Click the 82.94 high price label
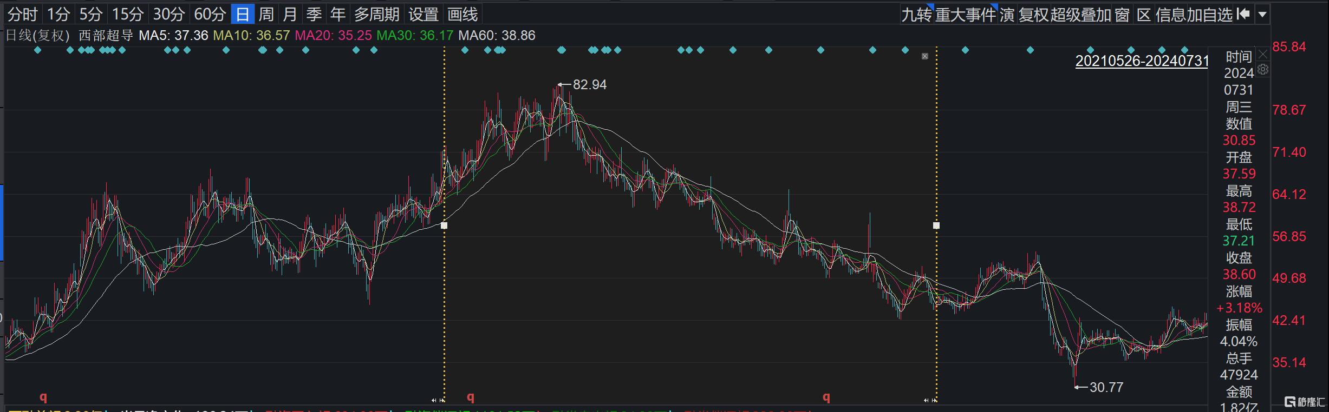The height and width of the screenshot is (412, 1329). pos(590,84)
